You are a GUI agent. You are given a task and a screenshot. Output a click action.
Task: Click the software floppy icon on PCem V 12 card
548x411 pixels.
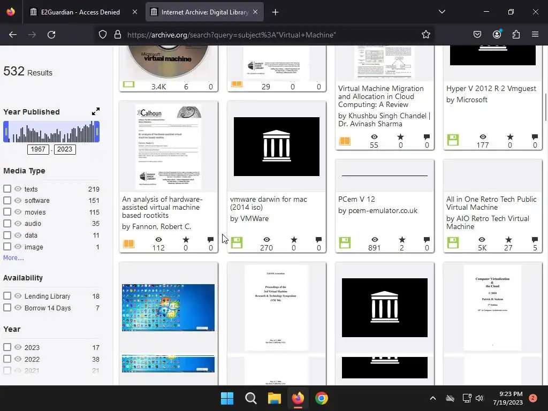[345, 242]
